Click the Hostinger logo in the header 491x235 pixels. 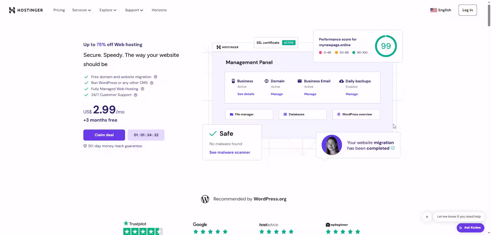(x=26, y=10)
